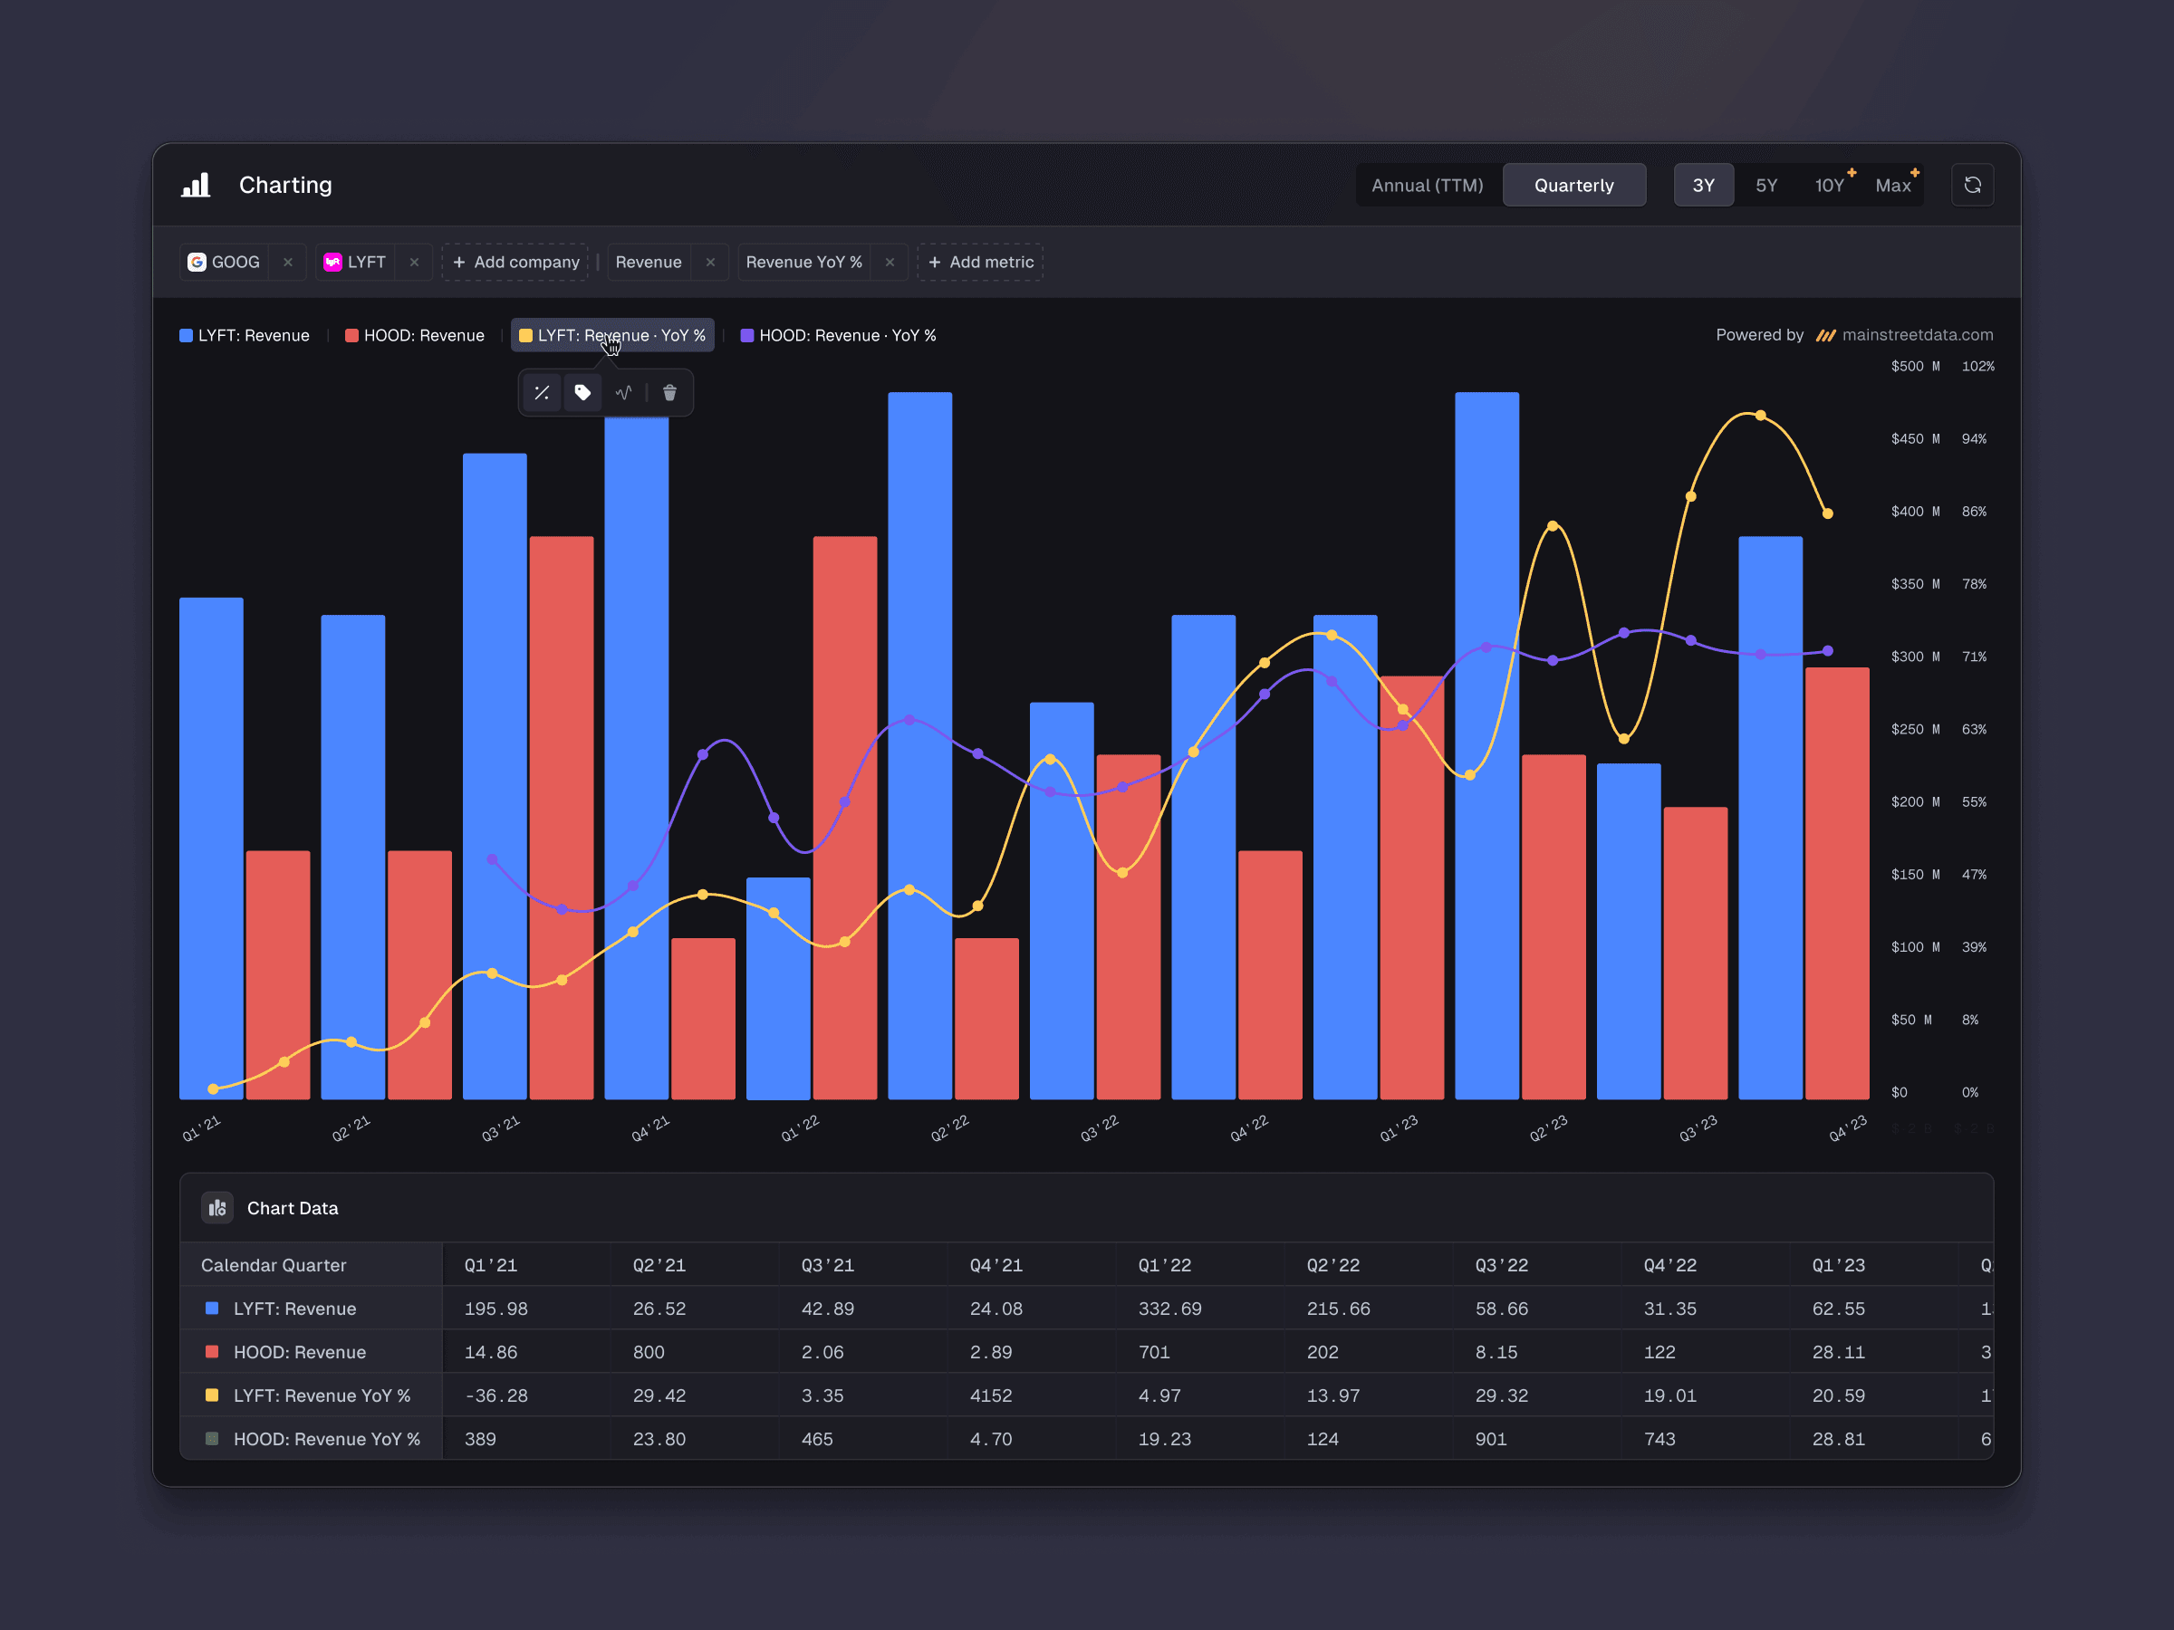Click the refresh icon in the header
Viewport: 2174px width, 1630px height.
(x=1971, y=185)
